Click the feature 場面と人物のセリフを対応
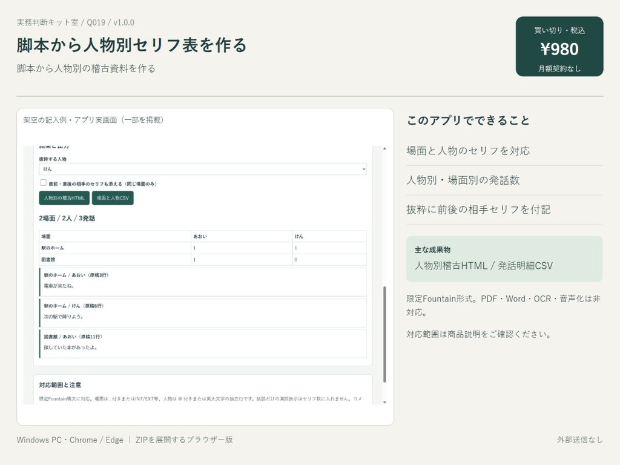Image resolution: width=620 pixels, height=465 pixels. tap(468, 151)
